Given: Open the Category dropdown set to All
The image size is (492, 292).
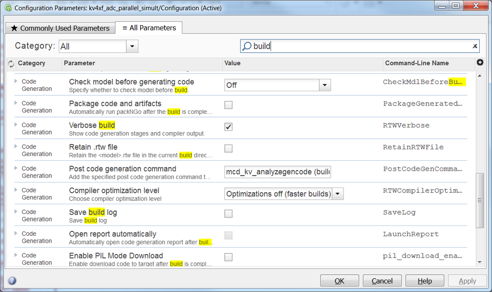Looking at the screenshot, I should [x=132, y=46].
